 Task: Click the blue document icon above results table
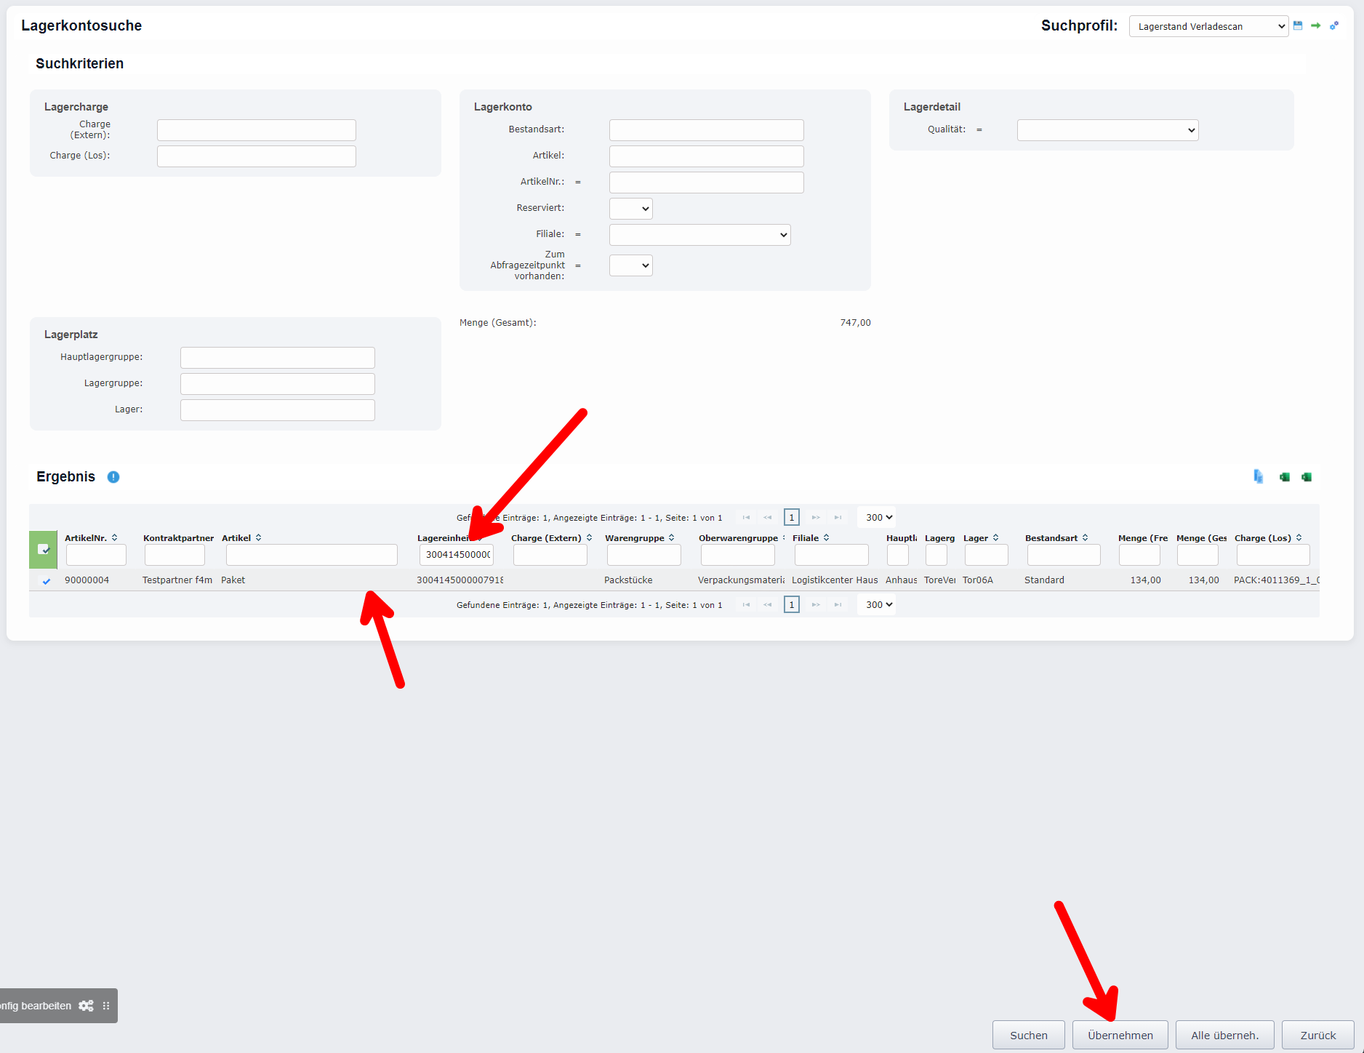coord(1259,477)
